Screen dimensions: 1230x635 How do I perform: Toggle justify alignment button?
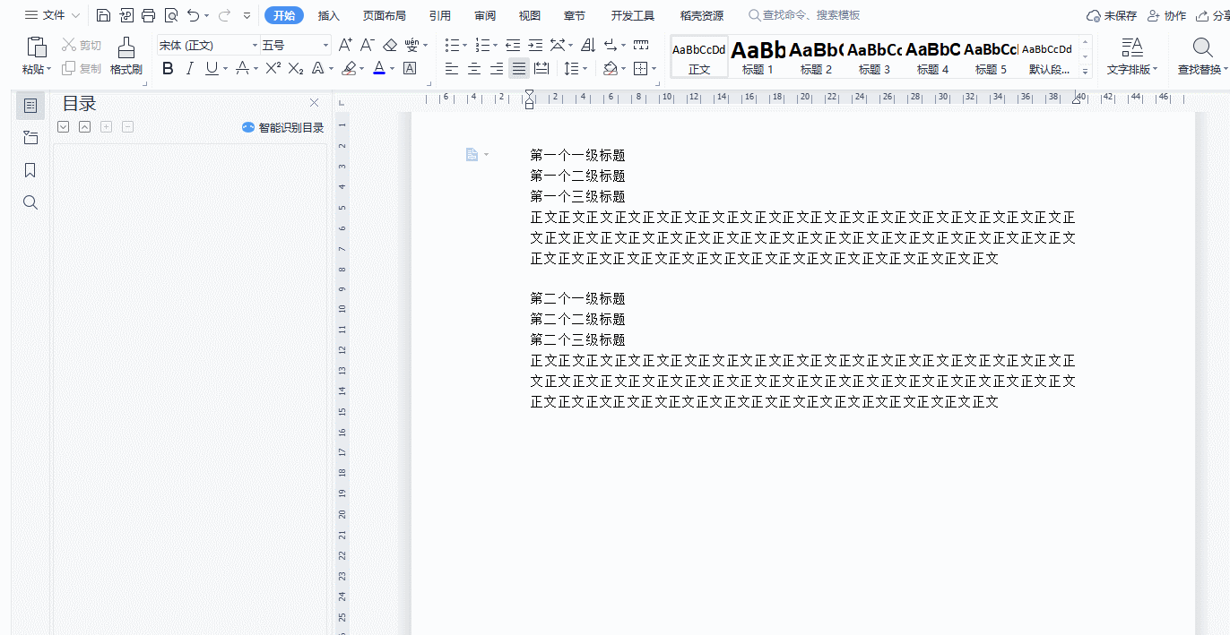[x=518, y=68]
